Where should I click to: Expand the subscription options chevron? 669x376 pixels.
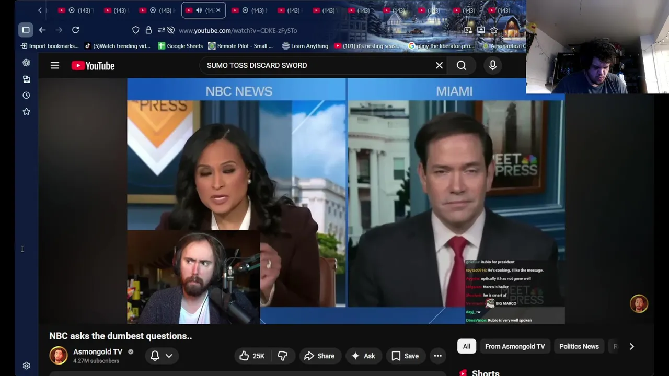[x=169, y=356]
